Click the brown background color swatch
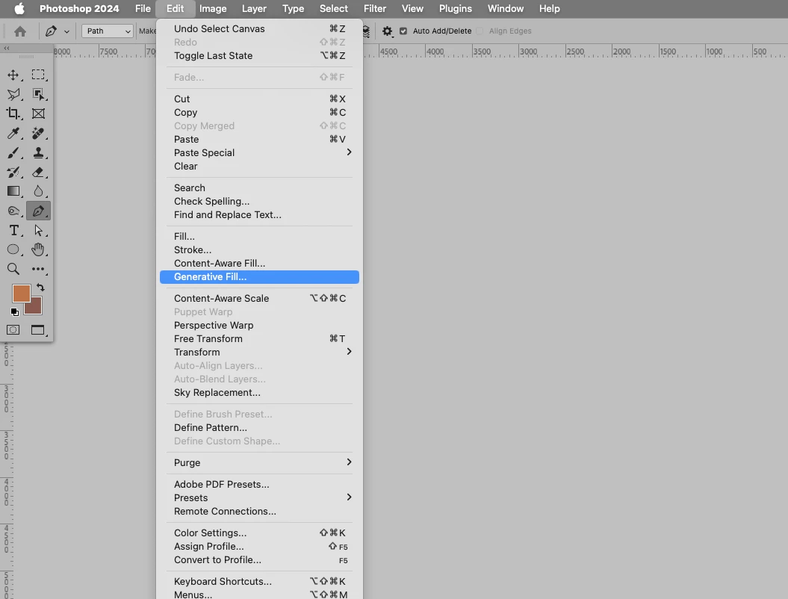 click(35, 308)
